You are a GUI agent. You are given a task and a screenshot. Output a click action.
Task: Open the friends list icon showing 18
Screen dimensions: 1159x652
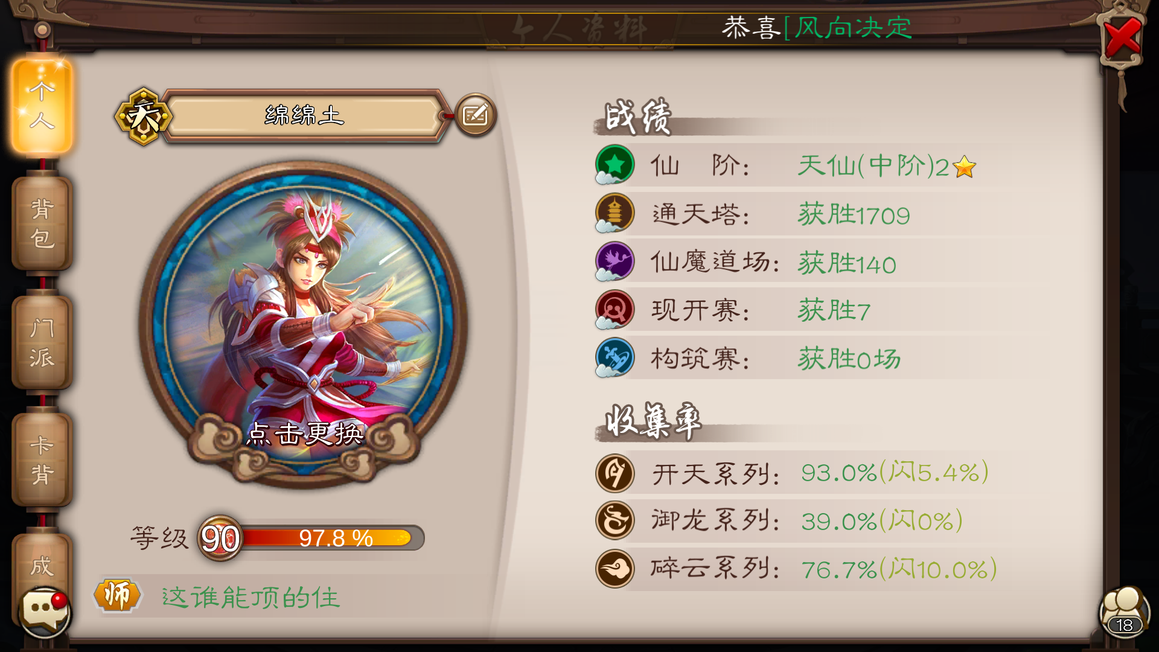pyautogui.click(x=1125, y=612)
